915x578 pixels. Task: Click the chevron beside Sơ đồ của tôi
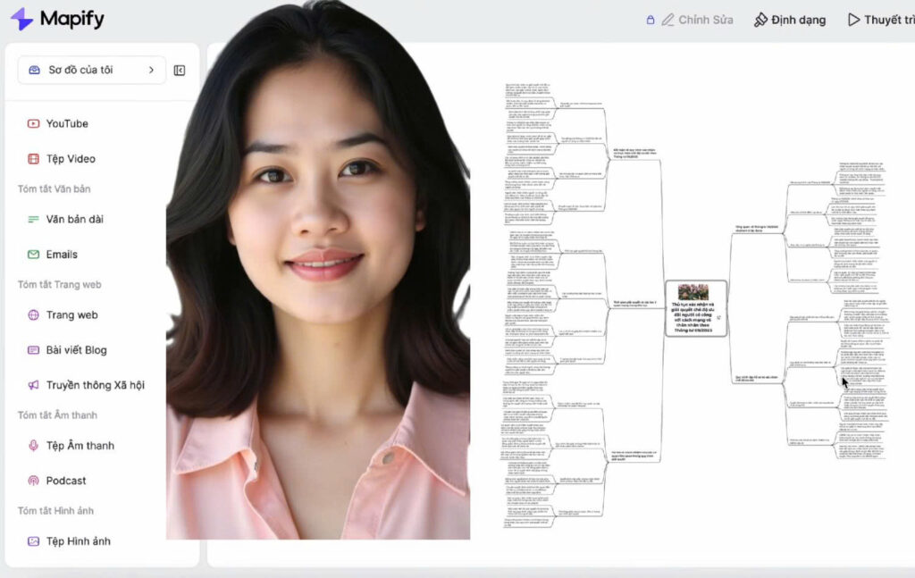click(x=151, y=70)
